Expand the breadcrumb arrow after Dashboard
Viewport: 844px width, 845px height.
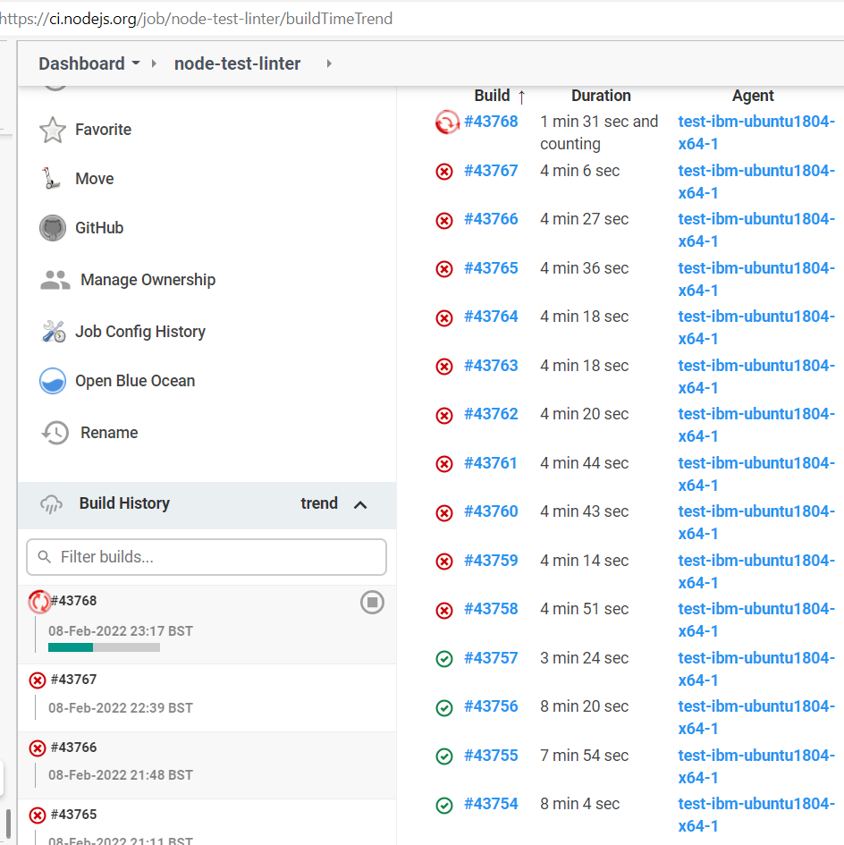click(154, 63)
